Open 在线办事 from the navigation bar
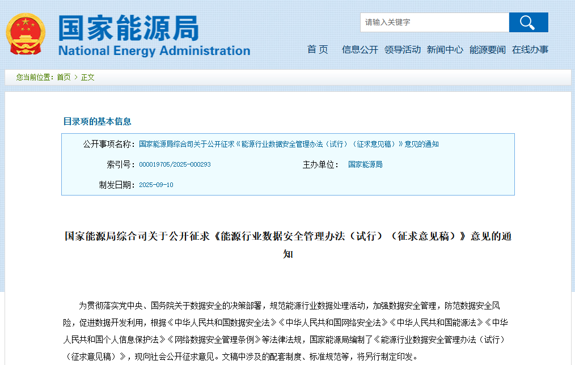Screen dimensions: 575x365 pyautogui.click(x=530, y=50)
